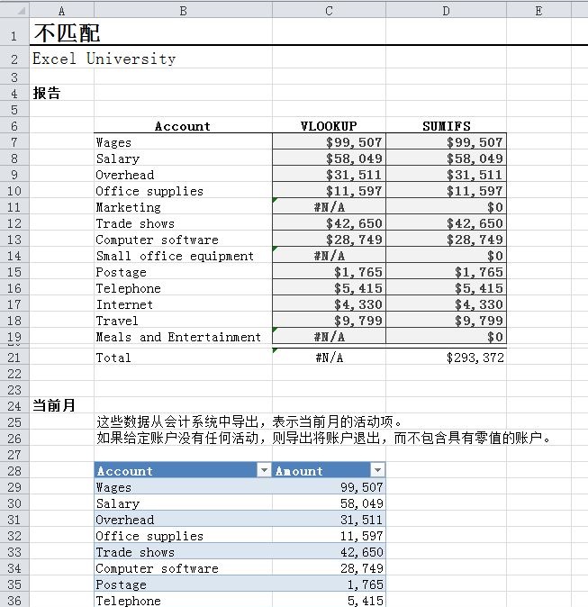Select 'Meals and Entertainment' account cell
The width and height of the screenshot is (588, 607).
coord(183,337)
